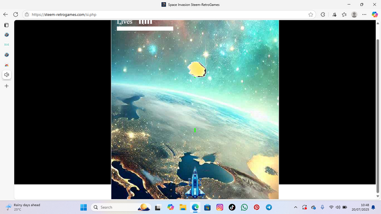This screenshot has height=214, width=381.
Task: Open Task View on taskbar
Action: (158, 207)
